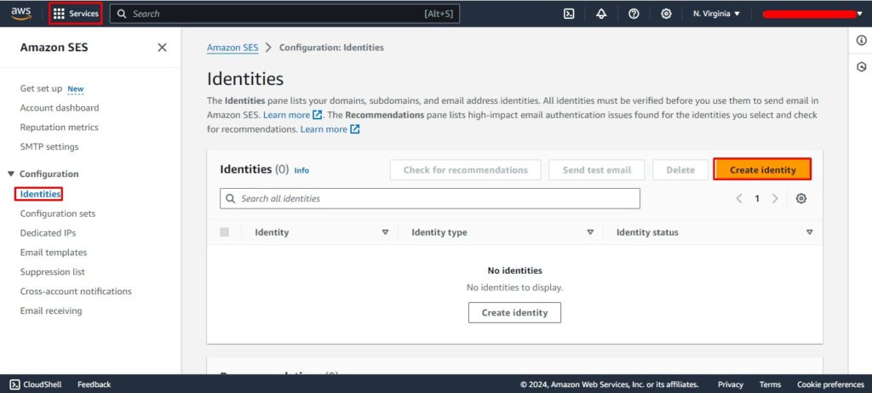This screenshot has height=393, width=872.
Task: Click the Delete button
Action: pyautogui.click(x=680, y=170)
